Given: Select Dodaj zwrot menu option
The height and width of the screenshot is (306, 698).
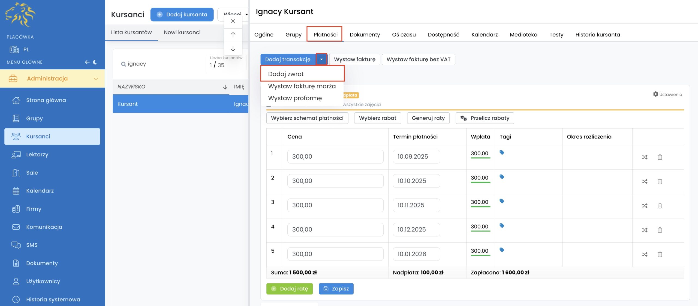Looking at the screenshot, I should click(286, 74).
